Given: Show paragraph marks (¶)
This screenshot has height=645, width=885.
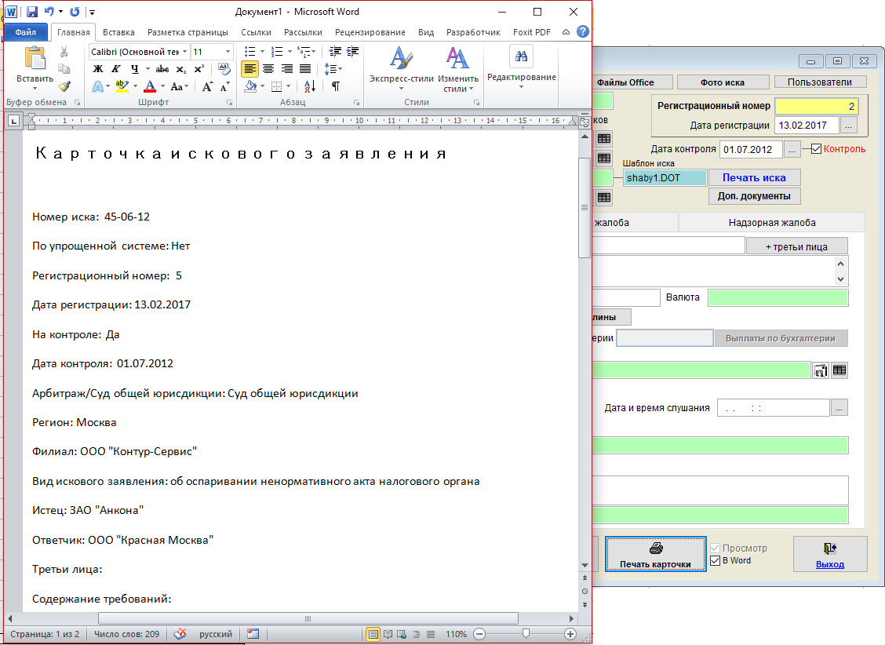Looking at the screenshot, I should 336,86.
